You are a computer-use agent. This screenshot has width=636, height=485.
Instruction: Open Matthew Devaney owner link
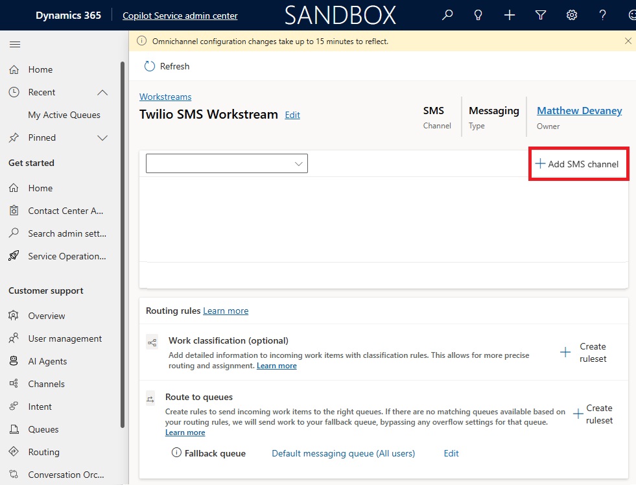(579, 111)
